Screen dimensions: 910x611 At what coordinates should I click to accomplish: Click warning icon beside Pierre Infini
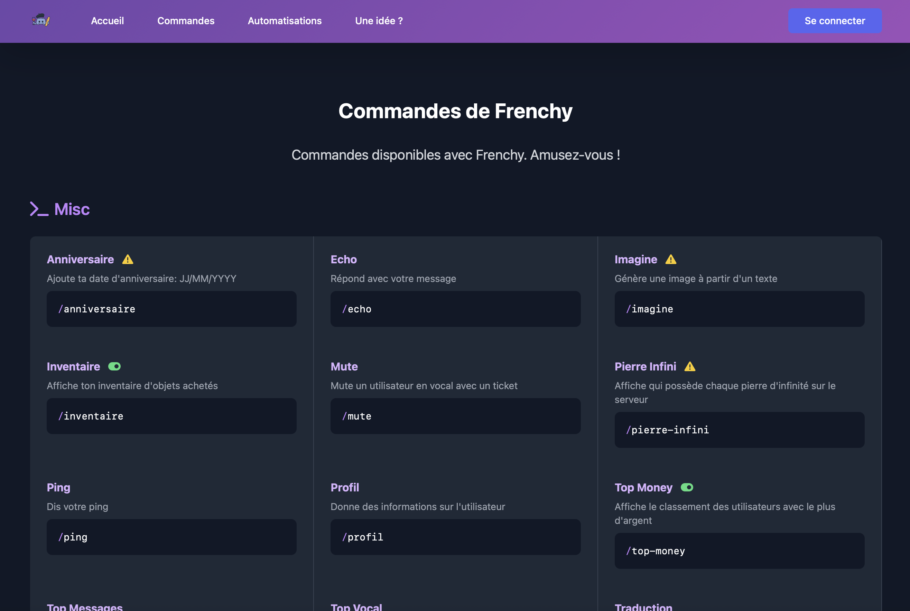click(690, 367)
